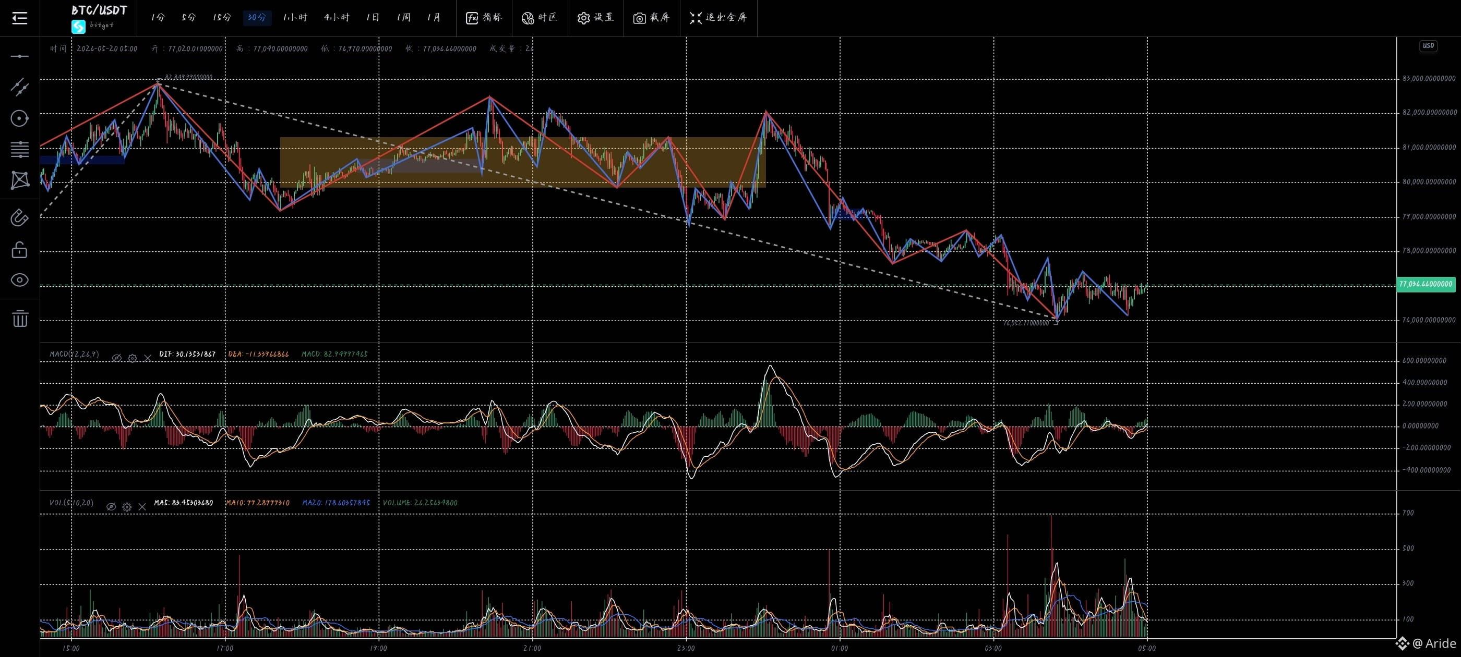Click the USD currency unit badge
The height and width of the screenshot is (657, 1461).
click(1428, 46)
